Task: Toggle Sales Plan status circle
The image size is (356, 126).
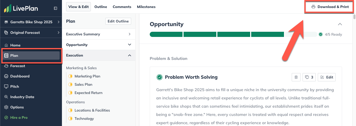Action: [x=70, y=84]
